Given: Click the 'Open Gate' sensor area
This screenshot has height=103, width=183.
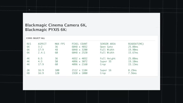Looking at the screenshot, I should click(x=106, y=47).
